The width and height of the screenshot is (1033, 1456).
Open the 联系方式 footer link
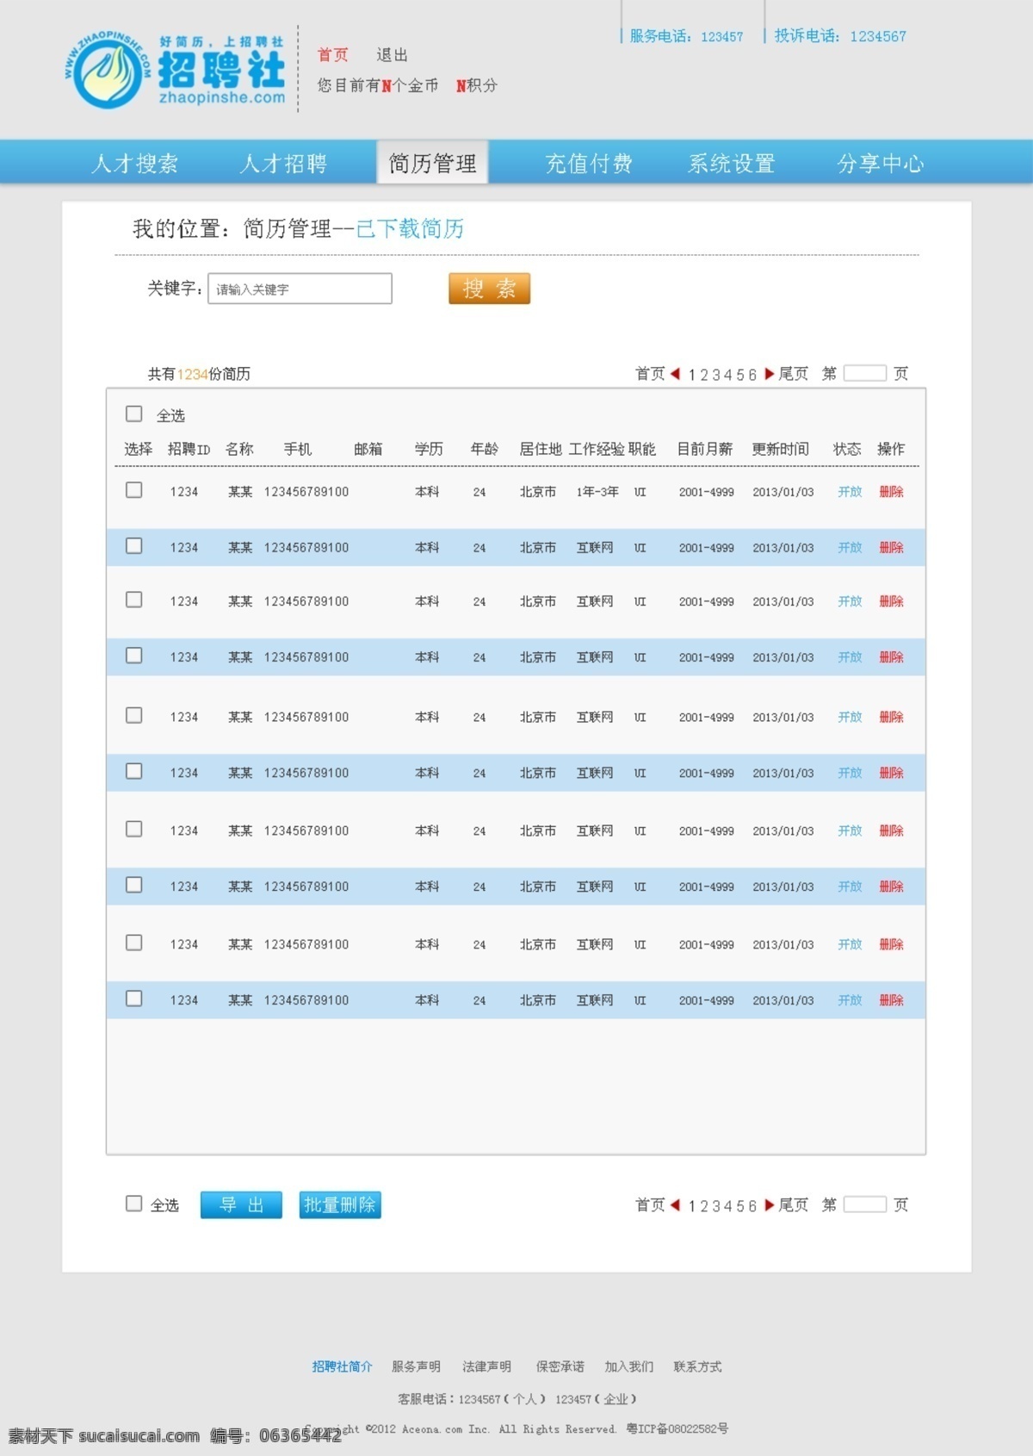tap(697, 1366)
